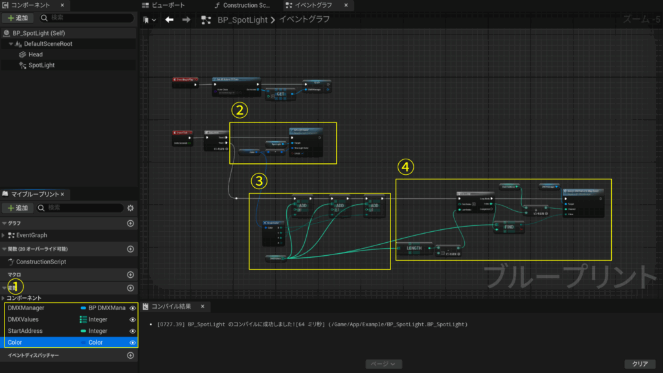663x373 pixels.
Task: Switch to the Viewport tab
Action: tap(164, 5)
